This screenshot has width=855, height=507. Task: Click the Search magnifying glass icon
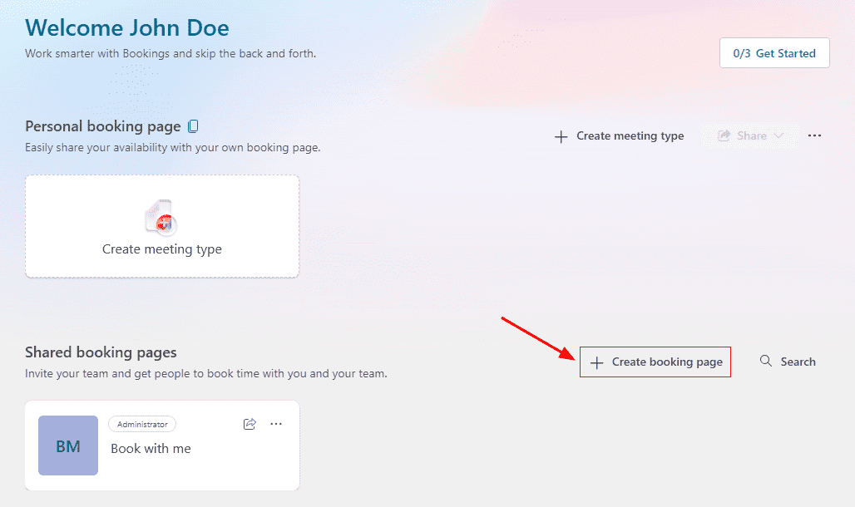[766, 362]
